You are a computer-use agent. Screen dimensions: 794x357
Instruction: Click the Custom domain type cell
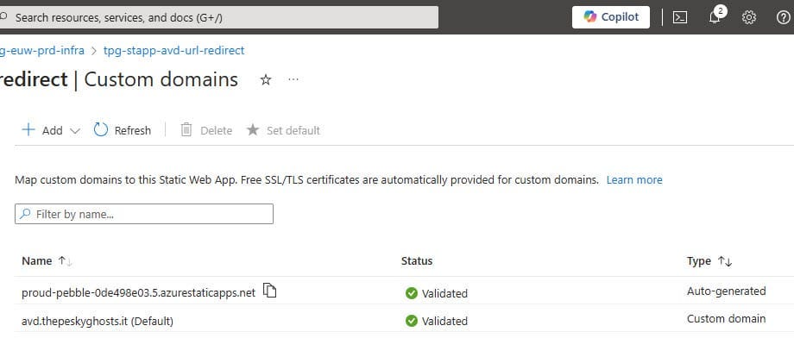click(x=726, y=319)
